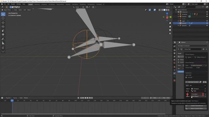Toggle visibility of selected Sphere row

tap(207, 23)
